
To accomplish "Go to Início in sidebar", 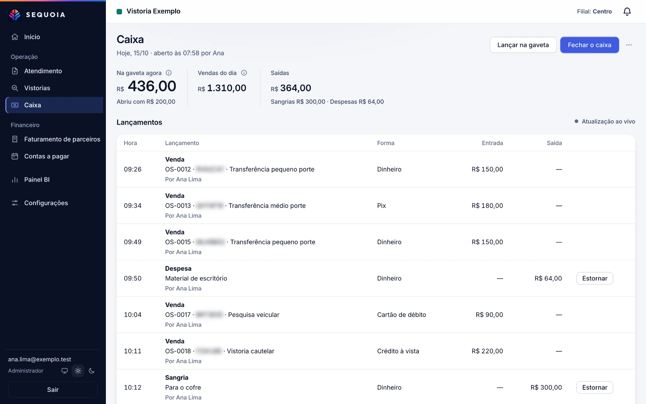I will [54, 37].
